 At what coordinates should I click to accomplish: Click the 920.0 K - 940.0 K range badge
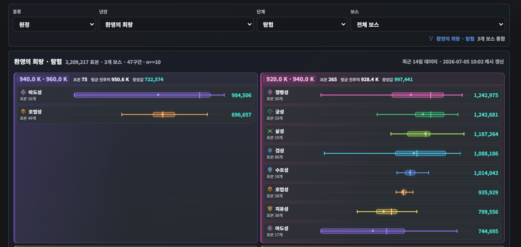290,79
